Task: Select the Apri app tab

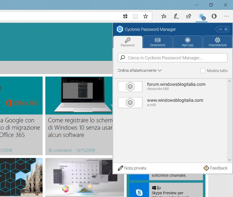Action: 187,42
